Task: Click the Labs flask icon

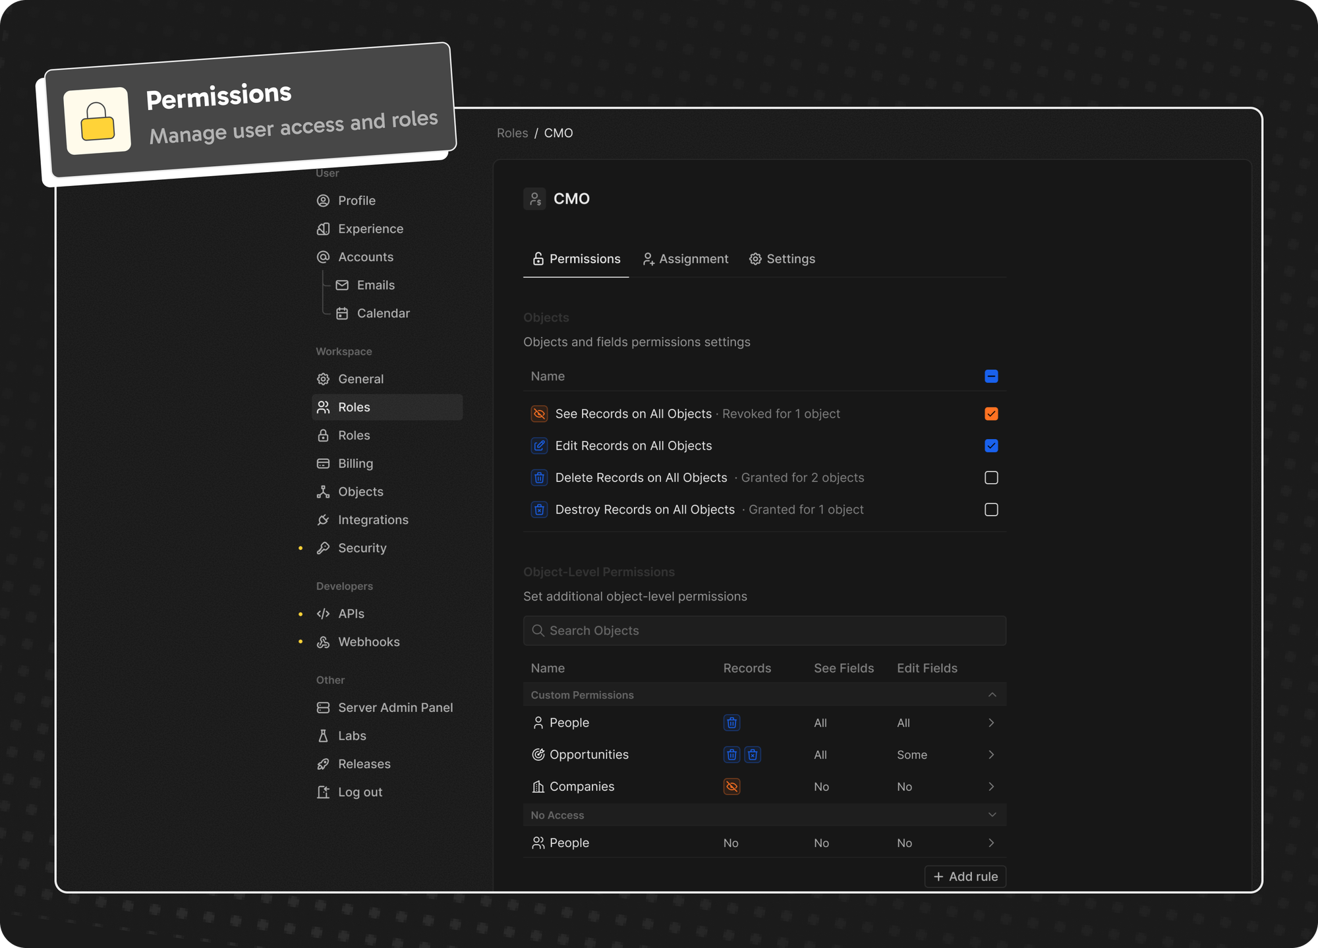Action: click(x=323, y=736)
